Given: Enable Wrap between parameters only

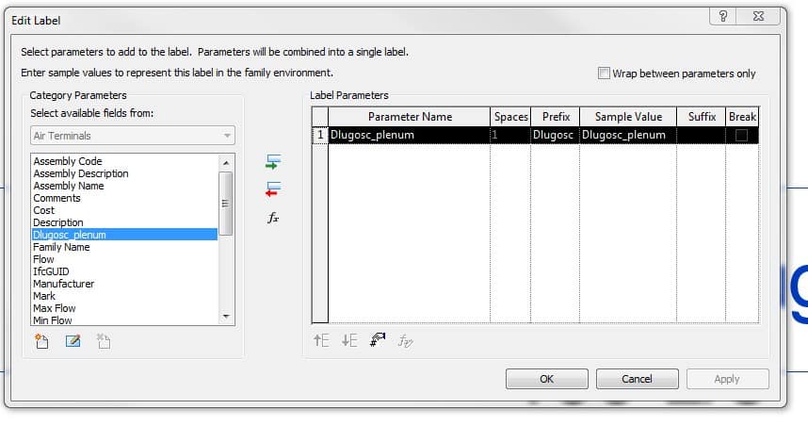Looking at the screenshot, I should (x=604, y=73).
